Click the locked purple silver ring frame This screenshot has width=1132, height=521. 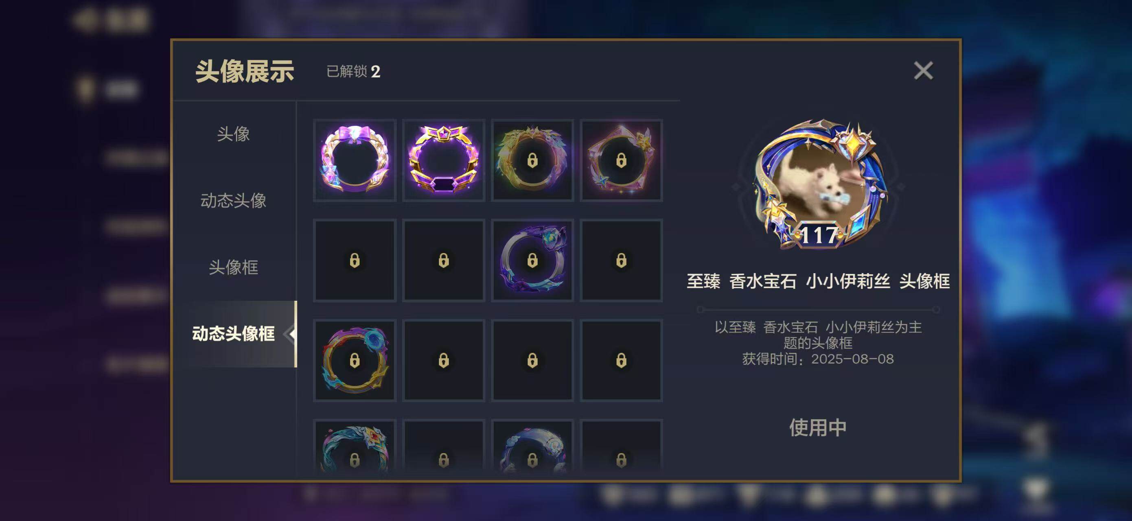pyautogui.click(x=532, y=260)
